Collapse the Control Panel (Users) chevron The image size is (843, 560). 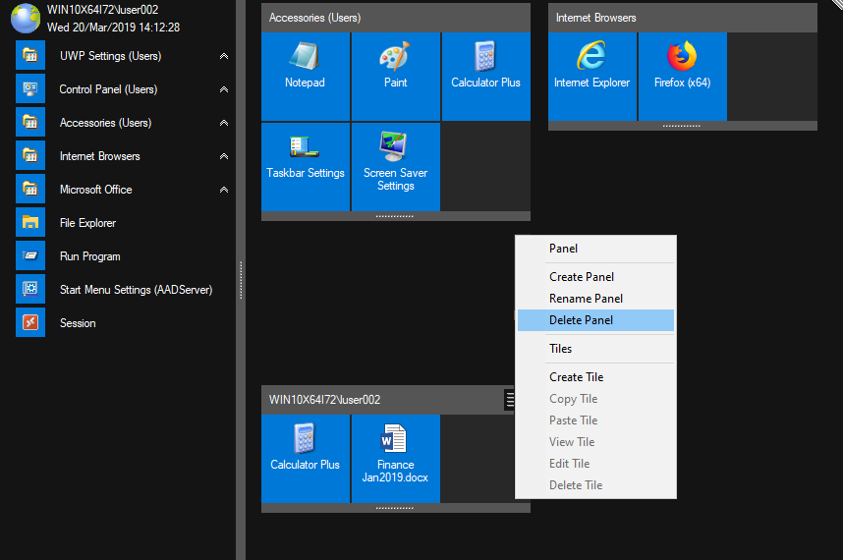click(224, 90)
